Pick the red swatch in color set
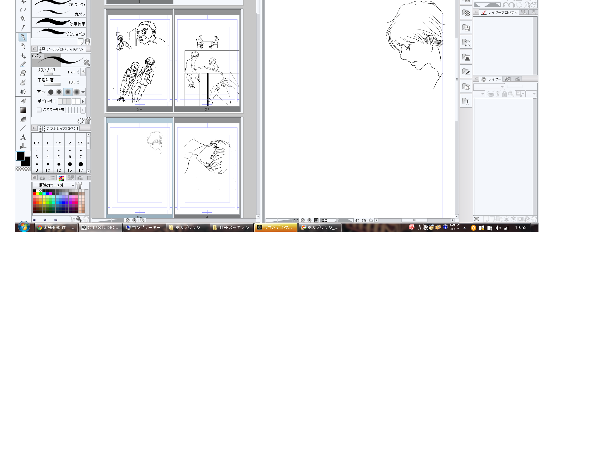This screenshot has width=602, height=452. pyautogui.click(x=34, y=194)
